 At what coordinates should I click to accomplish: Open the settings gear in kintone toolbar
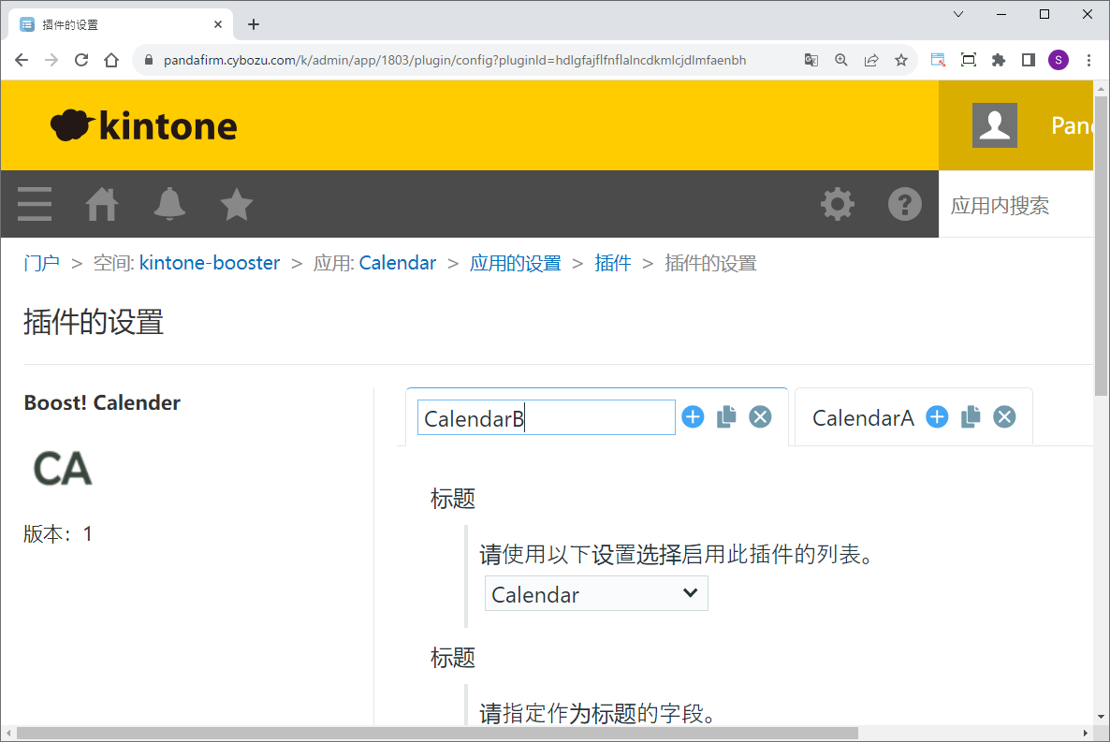(837, 204)
